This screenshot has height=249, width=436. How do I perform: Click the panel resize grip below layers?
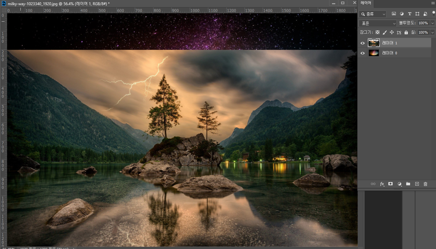pyautogui.click(x=397, y=189)
